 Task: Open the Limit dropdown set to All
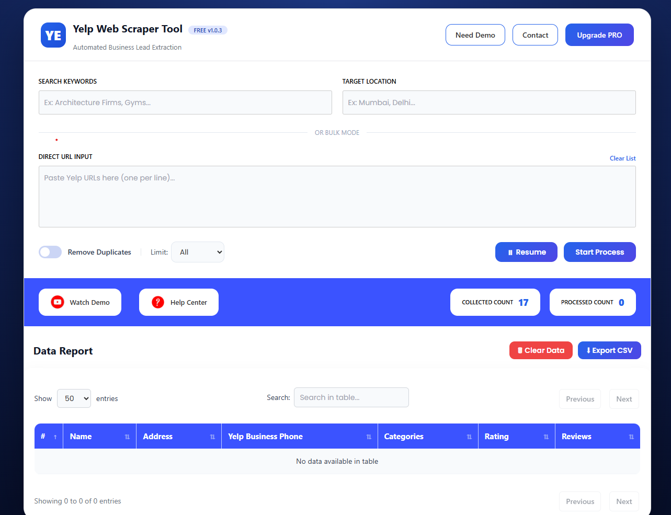click(198, 252)
